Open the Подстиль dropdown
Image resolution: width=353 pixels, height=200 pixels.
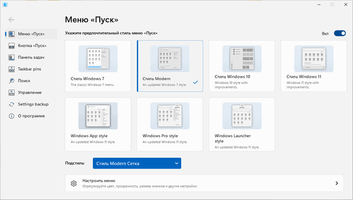click(137, 163)
